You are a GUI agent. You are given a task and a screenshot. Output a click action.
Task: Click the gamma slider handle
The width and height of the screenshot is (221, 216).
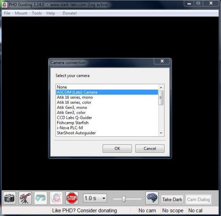124,199
